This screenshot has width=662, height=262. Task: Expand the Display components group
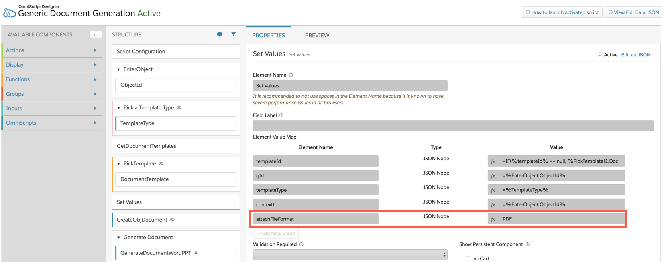[52, 64]
